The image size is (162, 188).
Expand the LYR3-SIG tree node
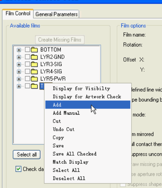coord(19,64)
